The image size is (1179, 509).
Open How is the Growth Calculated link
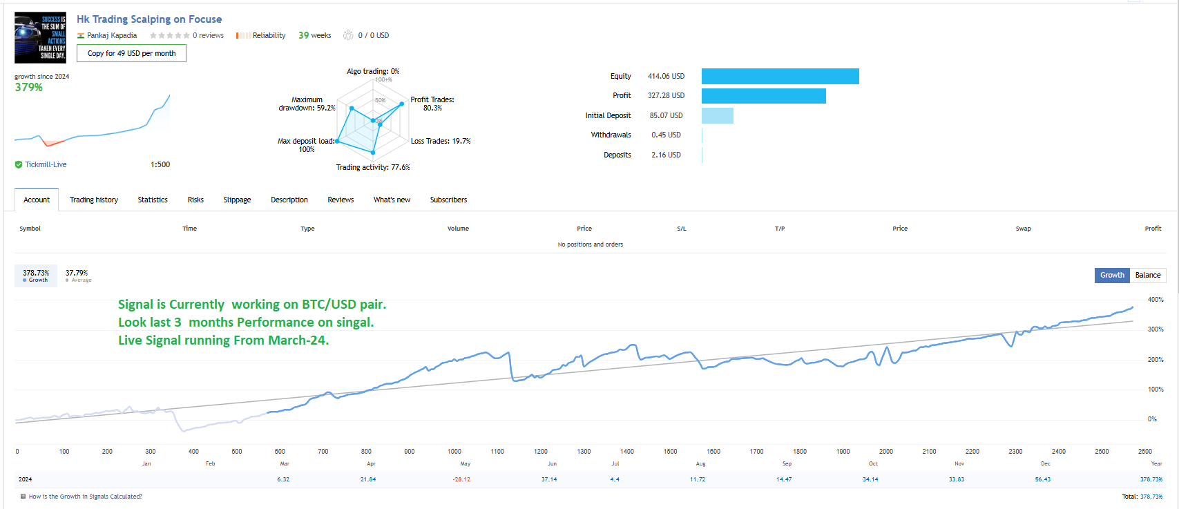pos(86,497)
